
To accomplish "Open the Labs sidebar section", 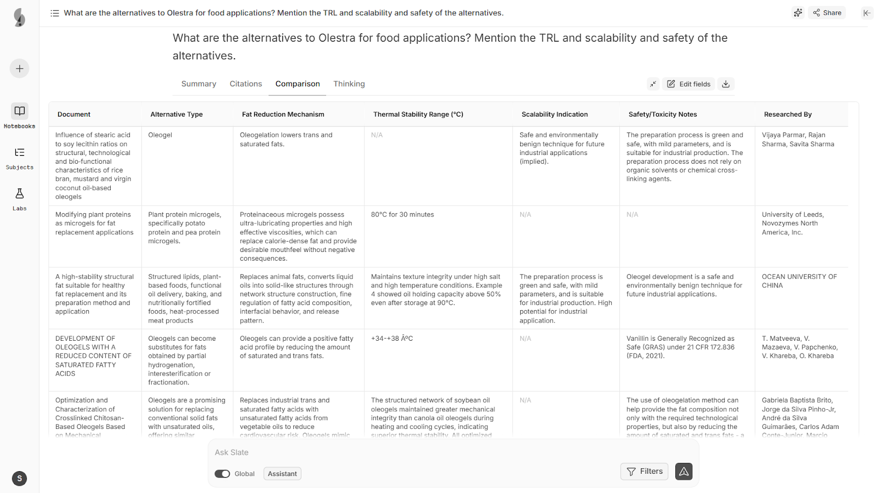I will (x=19, y=199).
